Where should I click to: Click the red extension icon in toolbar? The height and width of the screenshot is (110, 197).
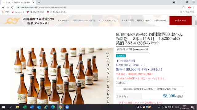pyautogui.click(x=189, y=7)
